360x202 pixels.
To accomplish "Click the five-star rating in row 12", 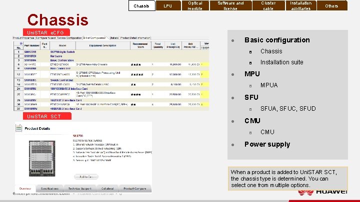I will [137, 75].
